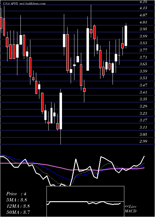155x217 pixels.
Task: Click the 5MA : 3.8 readout
Action: tap(17, 200)
